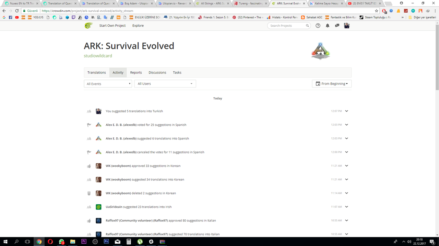Click the Crowdin logo icon
This screenshot has height=246, width=439.
pyautogui.click(x=88, y=26)
